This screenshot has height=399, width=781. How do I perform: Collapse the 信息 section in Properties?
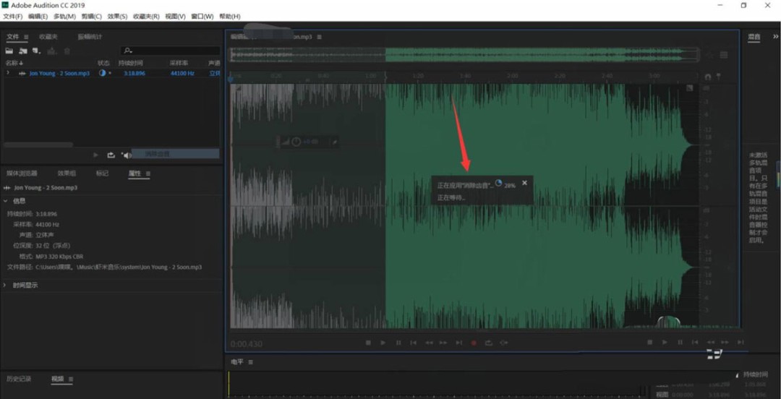(x=7, y=201)
